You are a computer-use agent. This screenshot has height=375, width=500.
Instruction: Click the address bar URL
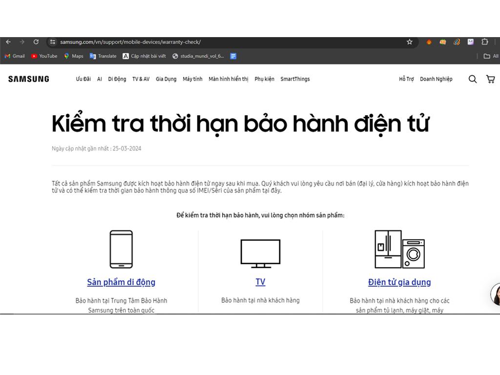130,42
